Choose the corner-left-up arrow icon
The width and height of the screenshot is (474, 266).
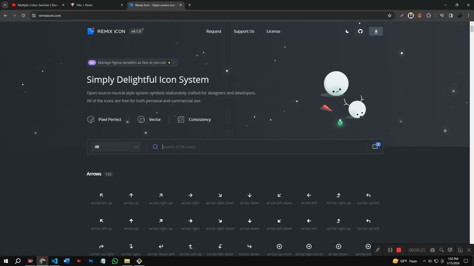point(190,246)
